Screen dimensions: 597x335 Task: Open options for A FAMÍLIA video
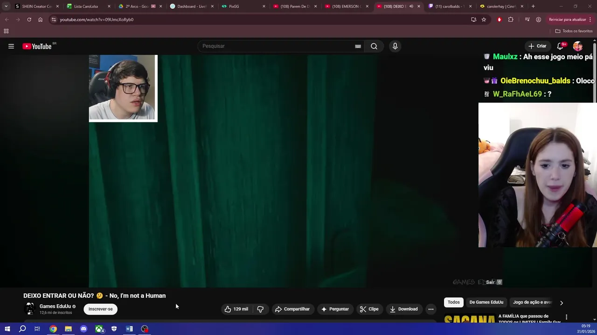point(566,317)
